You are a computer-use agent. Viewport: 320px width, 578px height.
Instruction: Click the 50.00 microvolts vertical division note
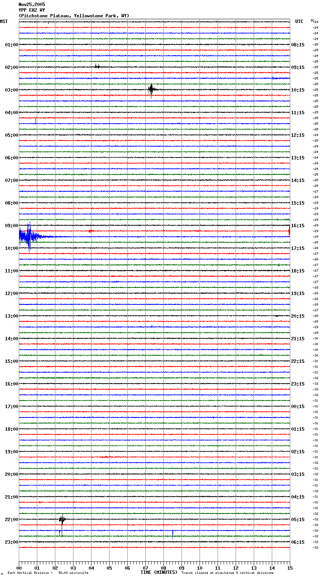(x=48, y=573)
